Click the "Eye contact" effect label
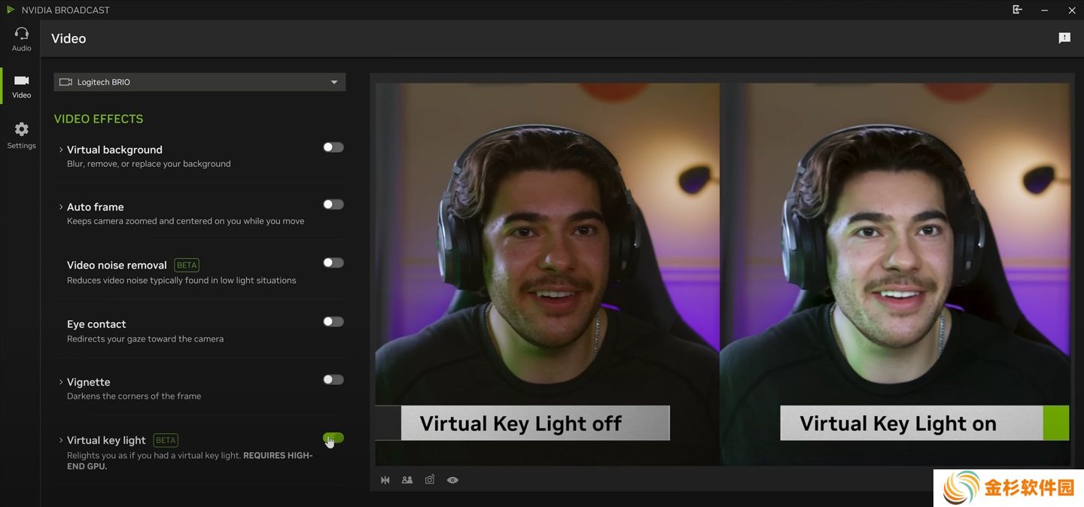 pos(96,324)
